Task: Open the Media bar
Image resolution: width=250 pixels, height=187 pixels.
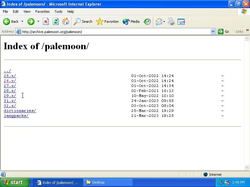Action: [131, 22]
